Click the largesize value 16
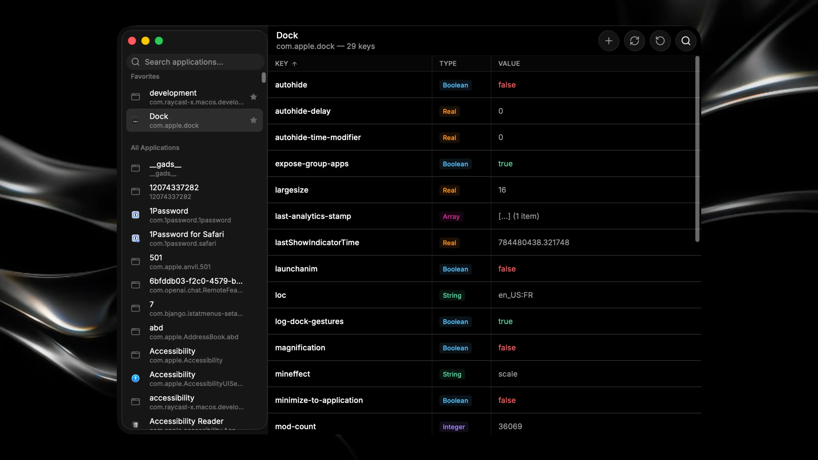The image size is (818, 460). (502, 190)
